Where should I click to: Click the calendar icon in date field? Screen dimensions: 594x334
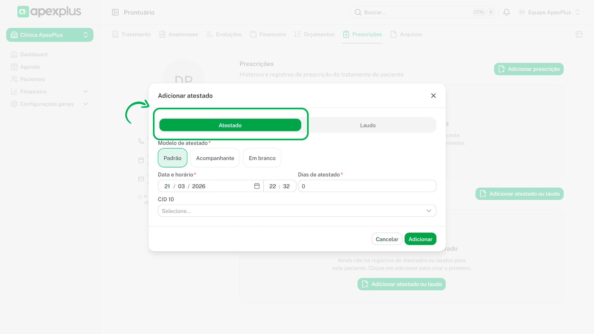(257, 186)
